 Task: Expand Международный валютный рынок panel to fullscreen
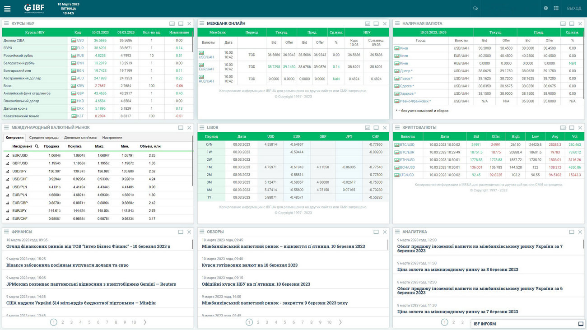(181, 128)
